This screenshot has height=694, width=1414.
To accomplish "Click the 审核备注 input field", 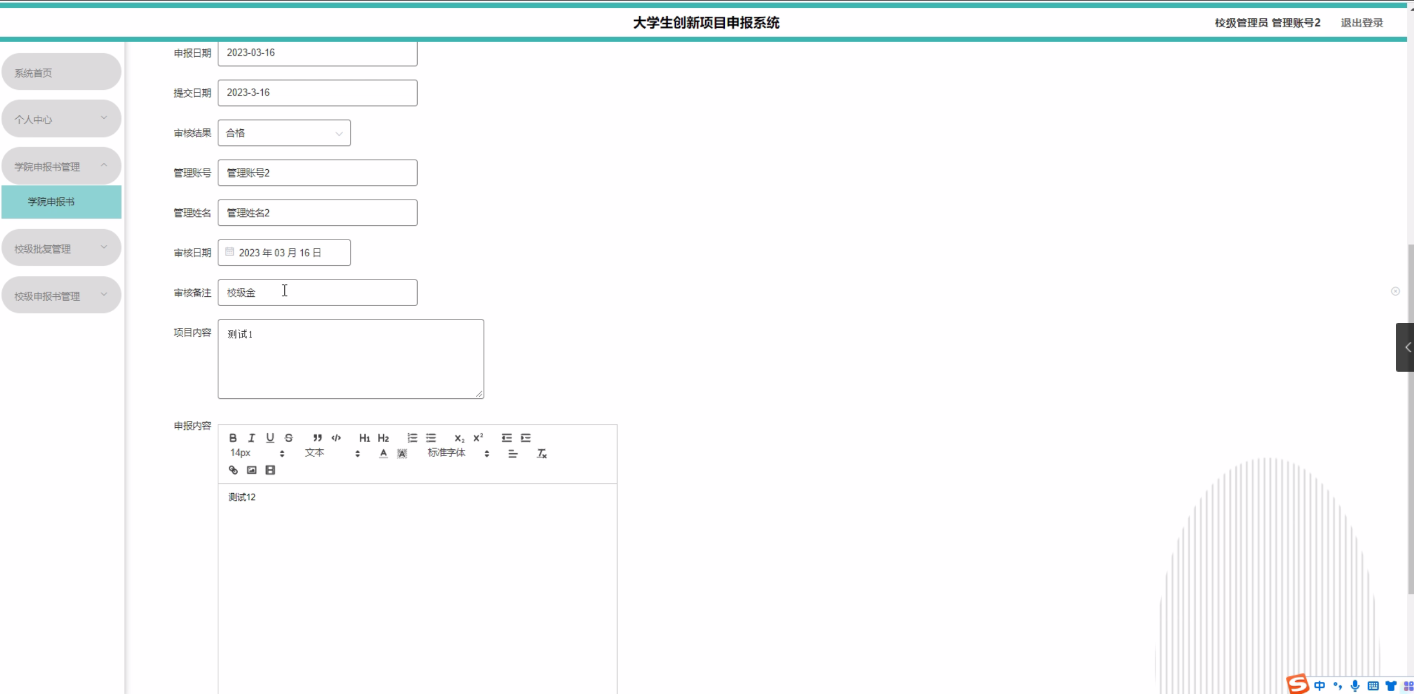I will coord(317,292).
